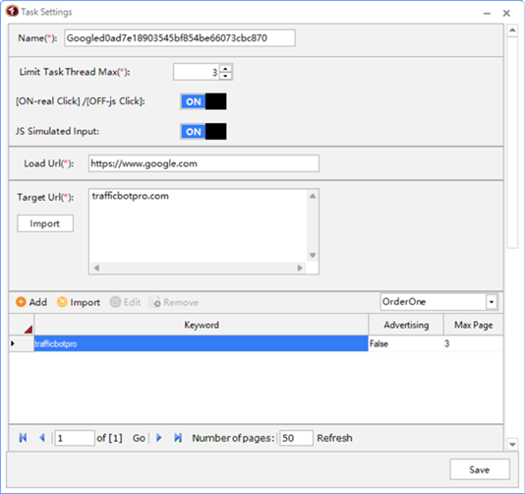
Task: Click inside the Target Url text area
Action: [198, 225]
